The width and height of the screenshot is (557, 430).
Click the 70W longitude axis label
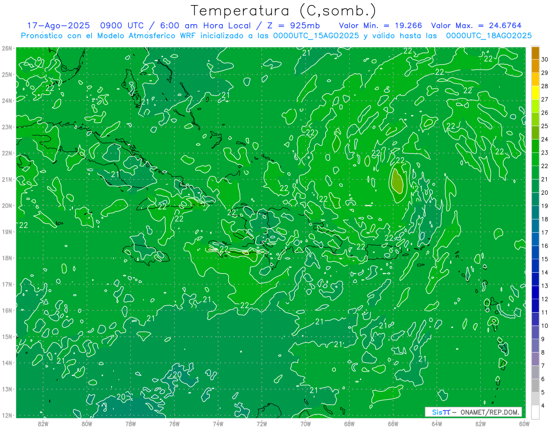coord(305,424)
